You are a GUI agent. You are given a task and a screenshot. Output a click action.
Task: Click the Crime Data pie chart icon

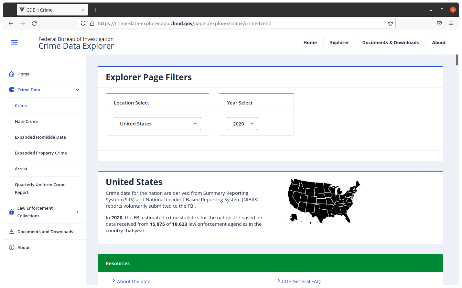click(x=12, y=90)
